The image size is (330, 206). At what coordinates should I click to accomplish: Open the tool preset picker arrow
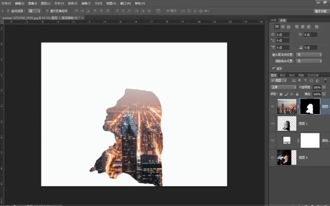[2, 11]
